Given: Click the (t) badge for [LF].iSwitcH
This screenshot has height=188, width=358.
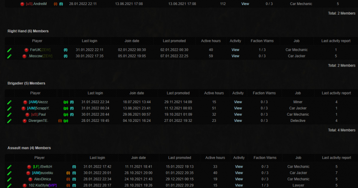Looking at the screenshot, I should coord(74,167).
